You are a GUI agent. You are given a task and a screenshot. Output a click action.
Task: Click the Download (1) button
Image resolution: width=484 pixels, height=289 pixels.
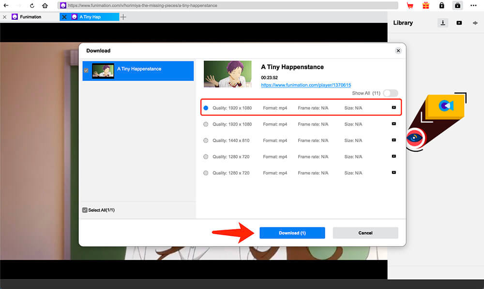(292, 233)
